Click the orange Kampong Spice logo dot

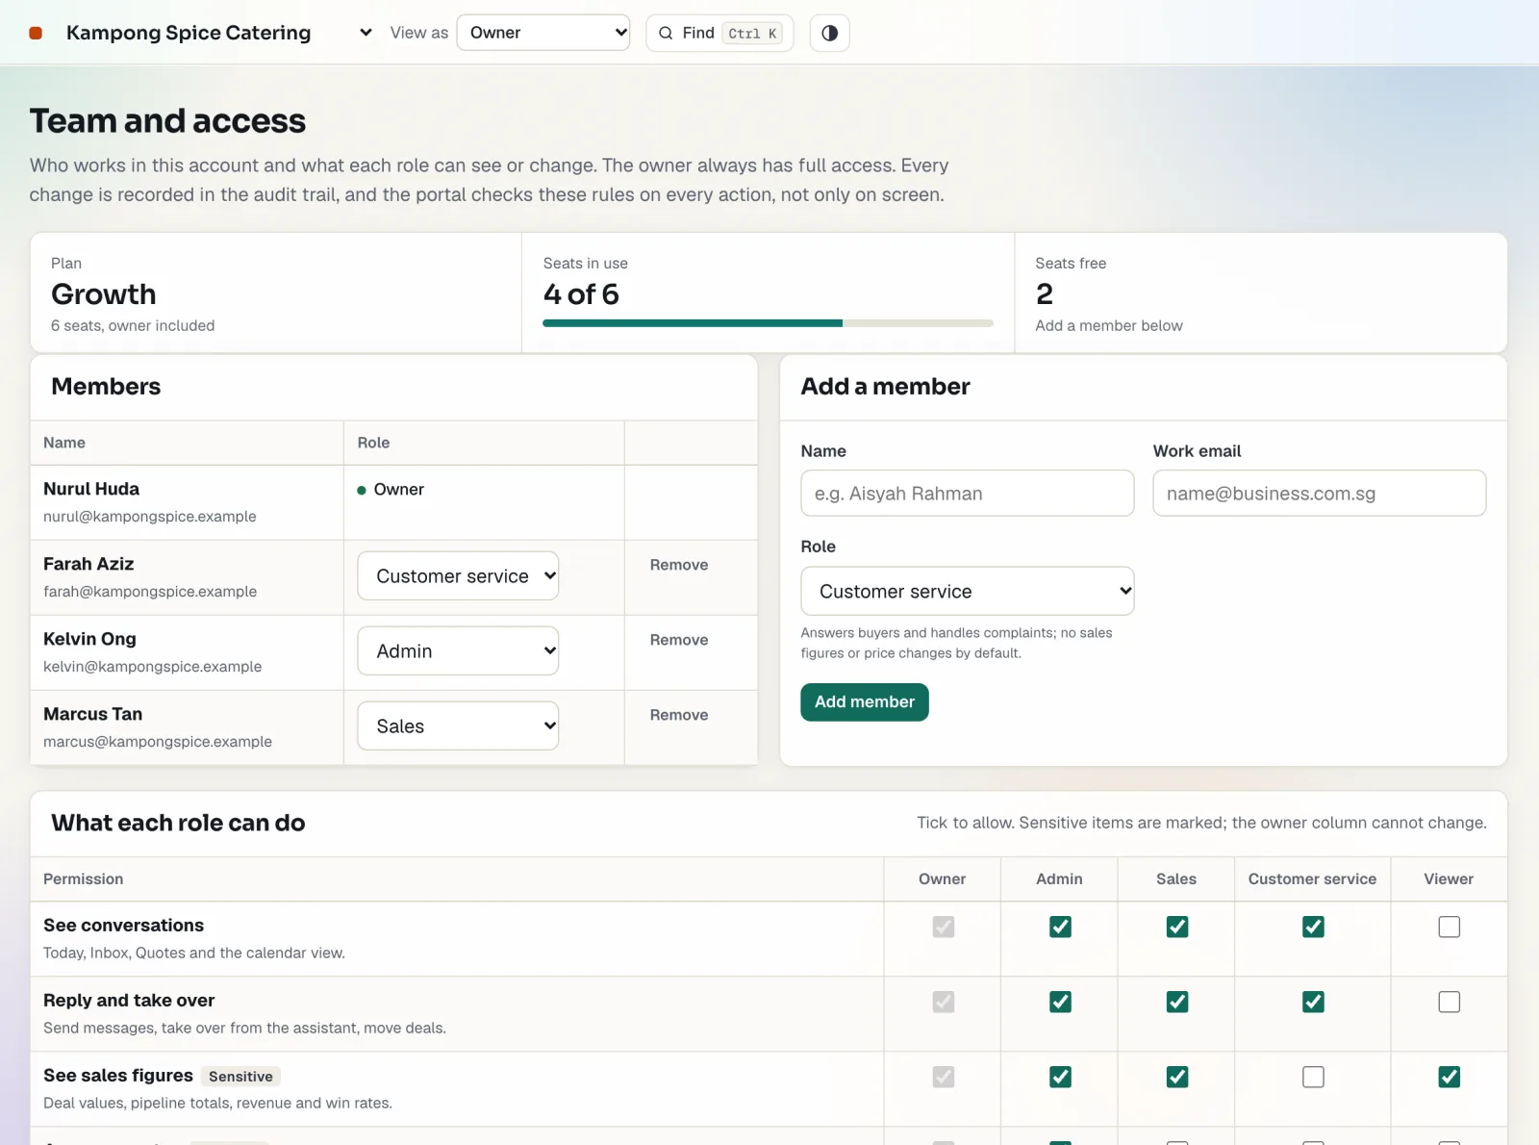(x=36, y=33)
